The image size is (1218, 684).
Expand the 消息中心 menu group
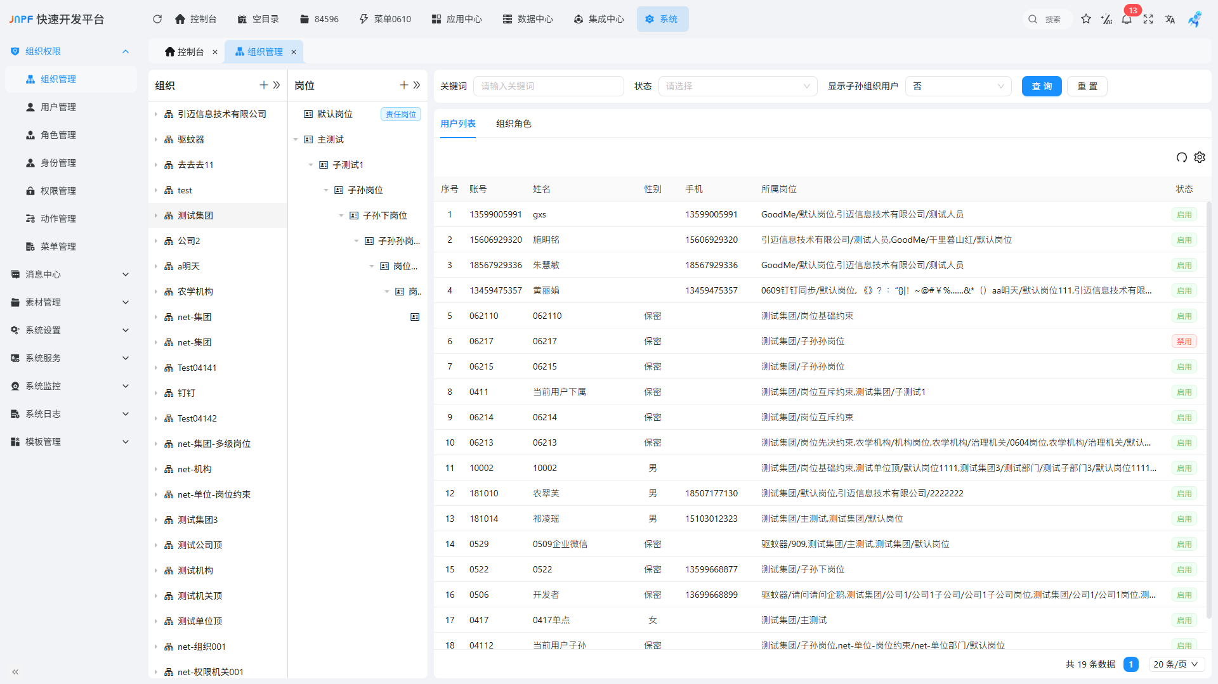71,274
